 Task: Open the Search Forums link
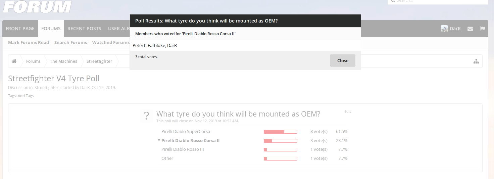[x=70, y=42]
